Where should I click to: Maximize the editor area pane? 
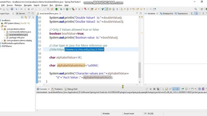coord(141,13)
